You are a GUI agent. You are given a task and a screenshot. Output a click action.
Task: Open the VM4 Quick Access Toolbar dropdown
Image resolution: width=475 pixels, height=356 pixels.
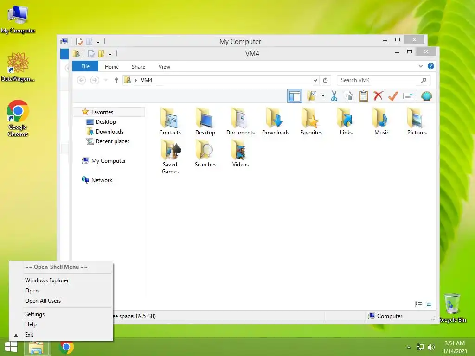[x=110, y=54]
